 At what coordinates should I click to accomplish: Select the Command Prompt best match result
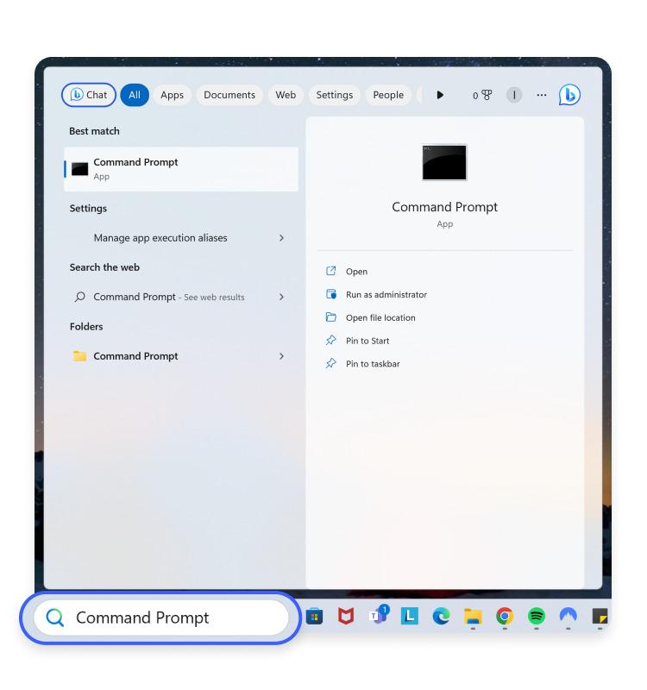coord(181,169)
